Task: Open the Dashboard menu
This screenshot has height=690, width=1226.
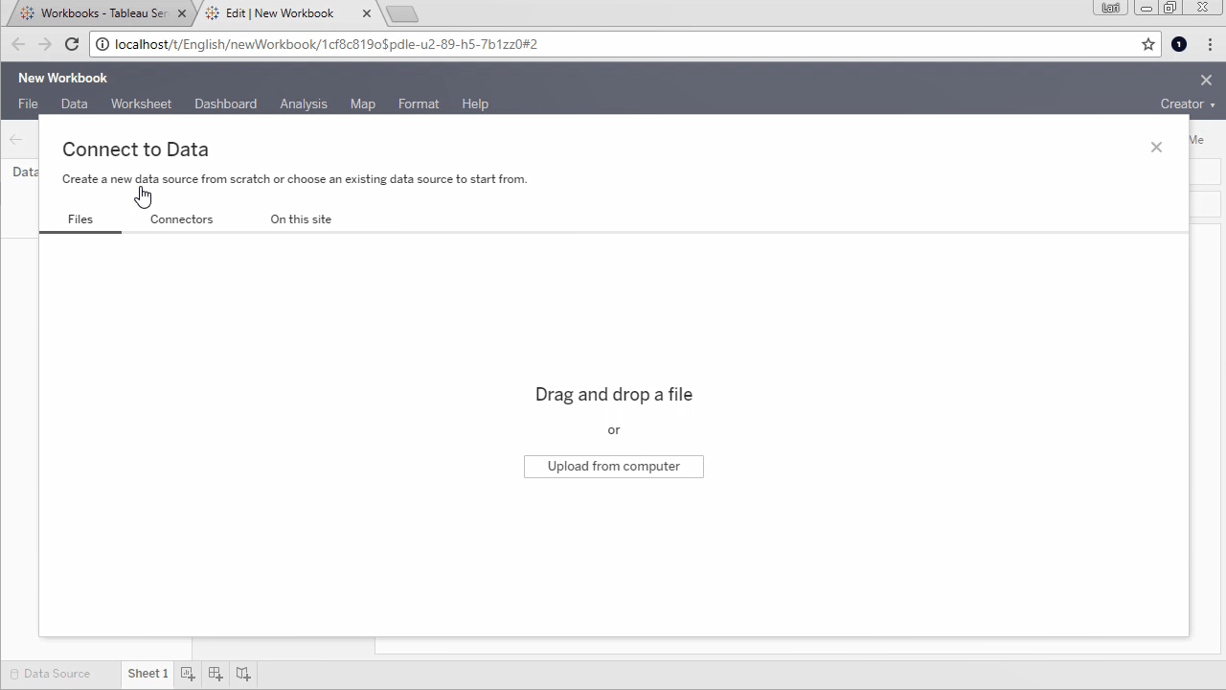Action: click(x=225, y=104)
